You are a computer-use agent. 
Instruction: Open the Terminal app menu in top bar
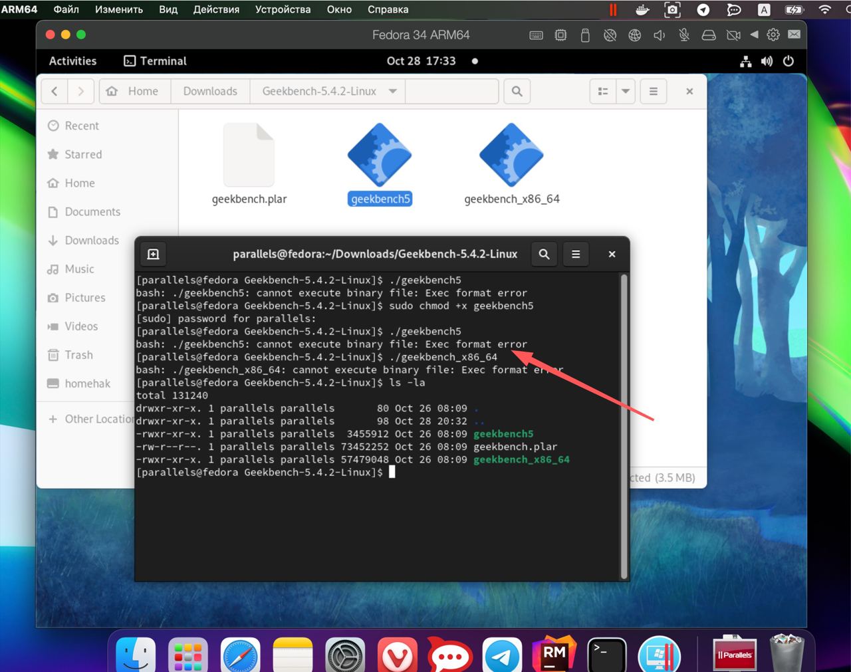156,61
